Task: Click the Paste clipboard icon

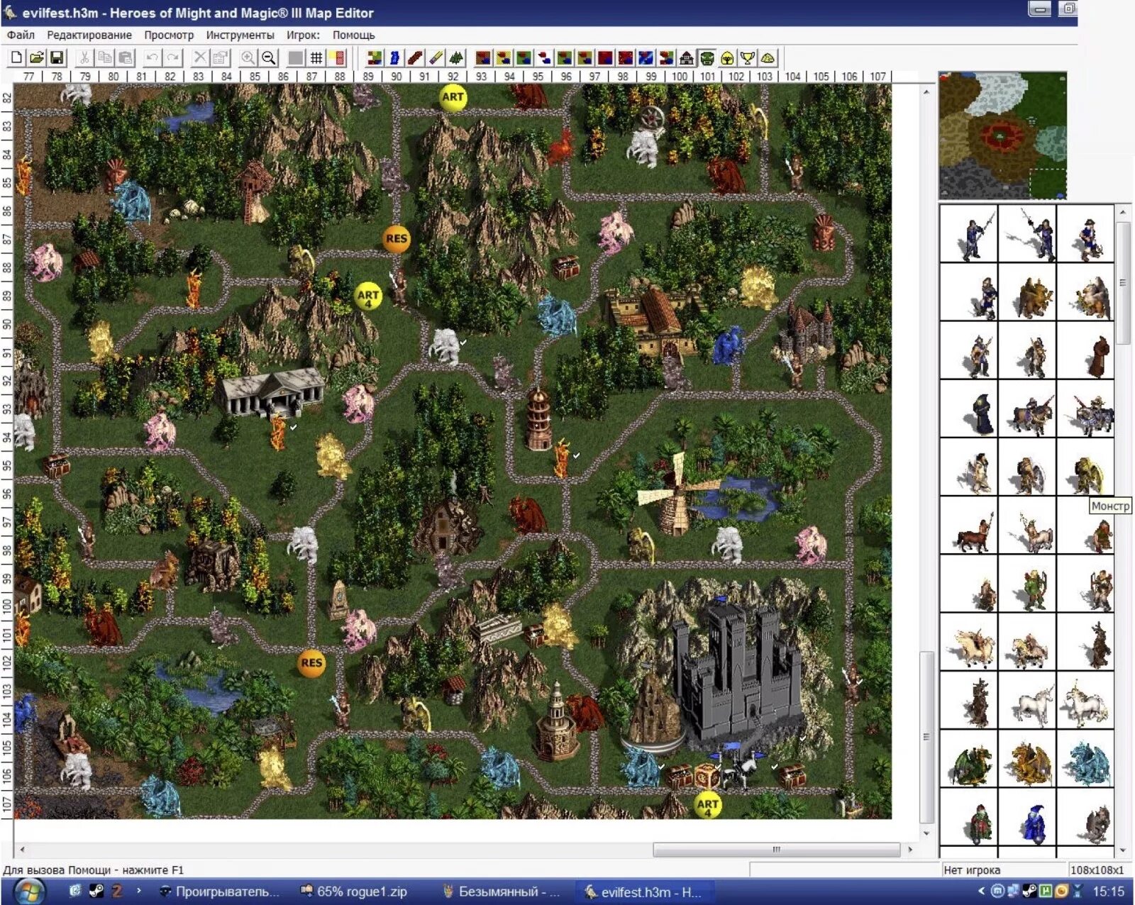Action: [x=126, y=58]
